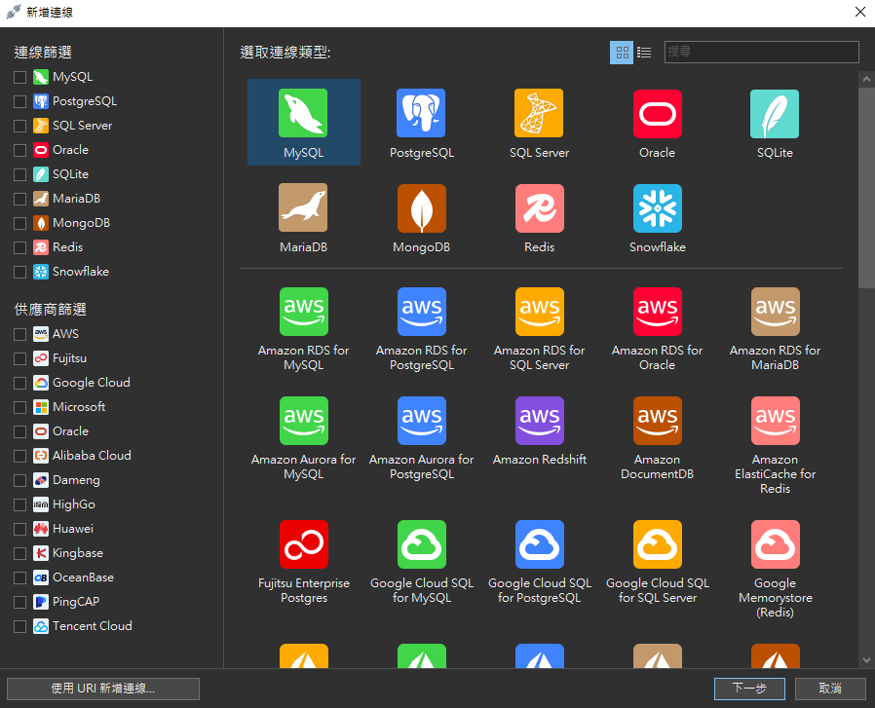Select the PostgreSQL connection type icon

[x=421, y=114]
